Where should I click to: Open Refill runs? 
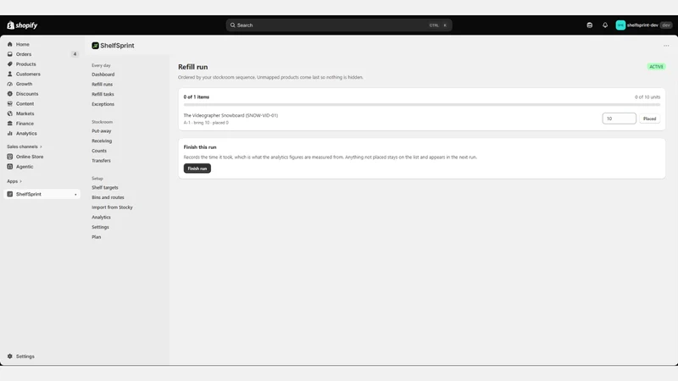pos(102,84)
